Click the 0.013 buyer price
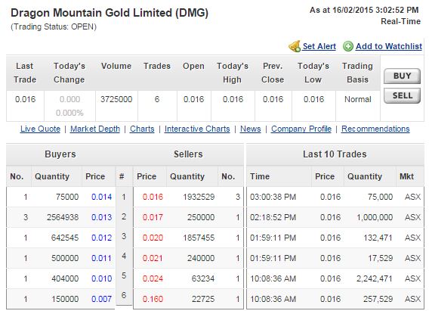Viewport: 429px width, 311px height. pyautogui.click(x=101, y=217)
